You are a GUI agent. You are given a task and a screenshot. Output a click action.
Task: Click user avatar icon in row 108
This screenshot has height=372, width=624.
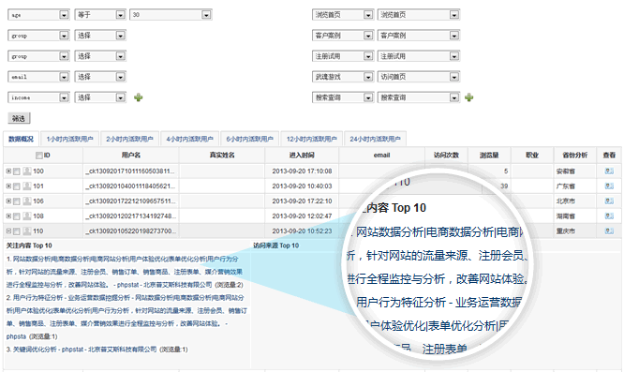pyautogui.click(x=27, y=216)
